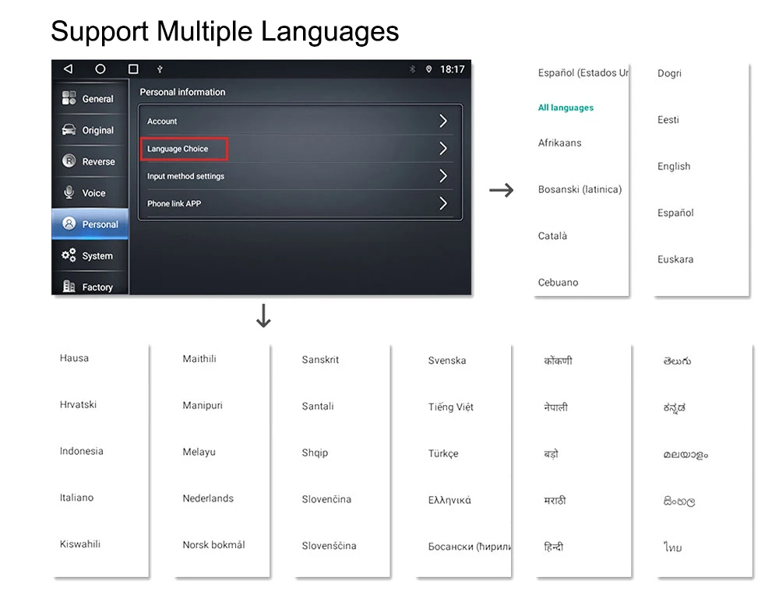Select Sanskrit language
The image size is (779, 609).
(320, 360)
